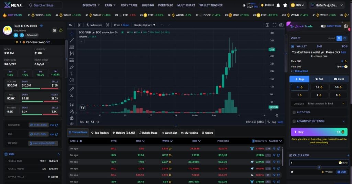The width and height of the screenshot is (352, 184).
Task: Open the Indicators button
Action: pos(94,25)
